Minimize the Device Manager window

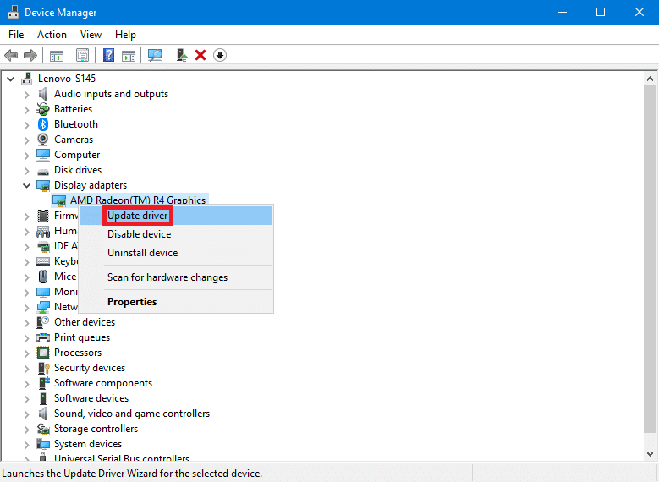(563, 12)
